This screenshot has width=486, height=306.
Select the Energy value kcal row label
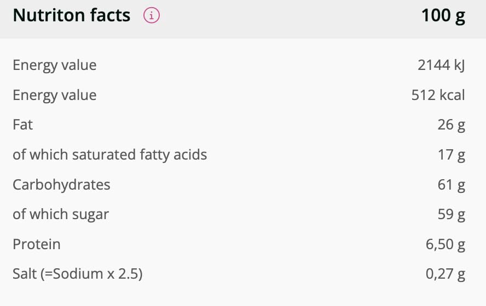[54, 95]
